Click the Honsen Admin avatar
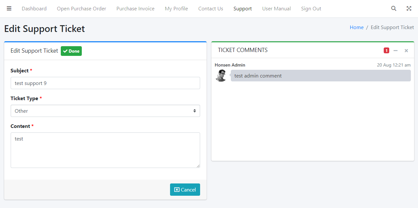This screenshot has width=418, height=208. [221, 76]
